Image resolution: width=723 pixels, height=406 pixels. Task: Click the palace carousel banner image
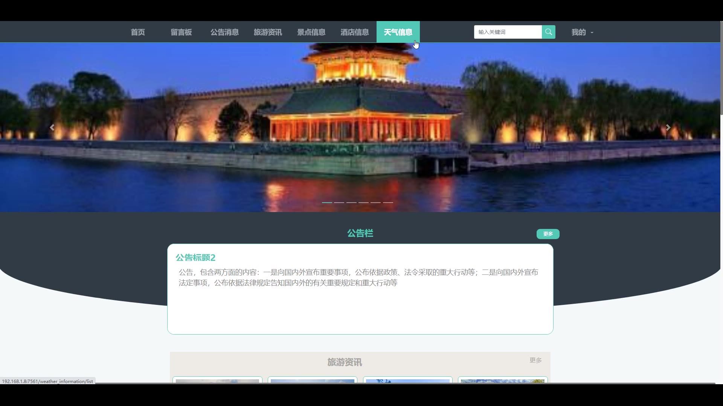[x=360, y=127]
